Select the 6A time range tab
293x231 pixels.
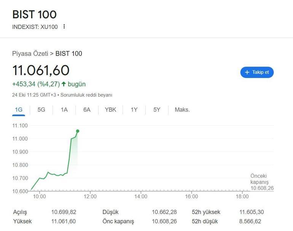coord(87,110)
